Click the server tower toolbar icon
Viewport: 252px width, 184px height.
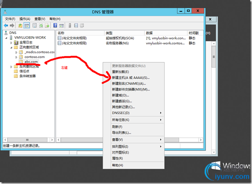70,25
